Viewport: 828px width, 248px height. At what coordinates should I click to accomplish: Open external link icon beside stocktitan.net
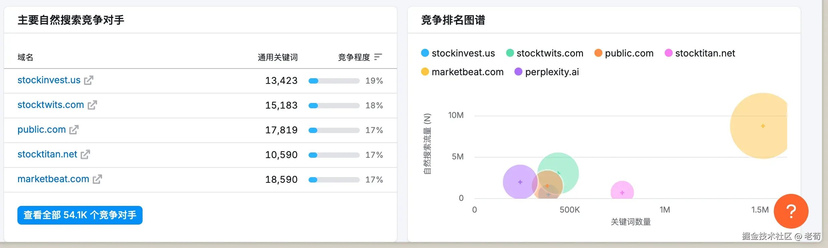85,154
